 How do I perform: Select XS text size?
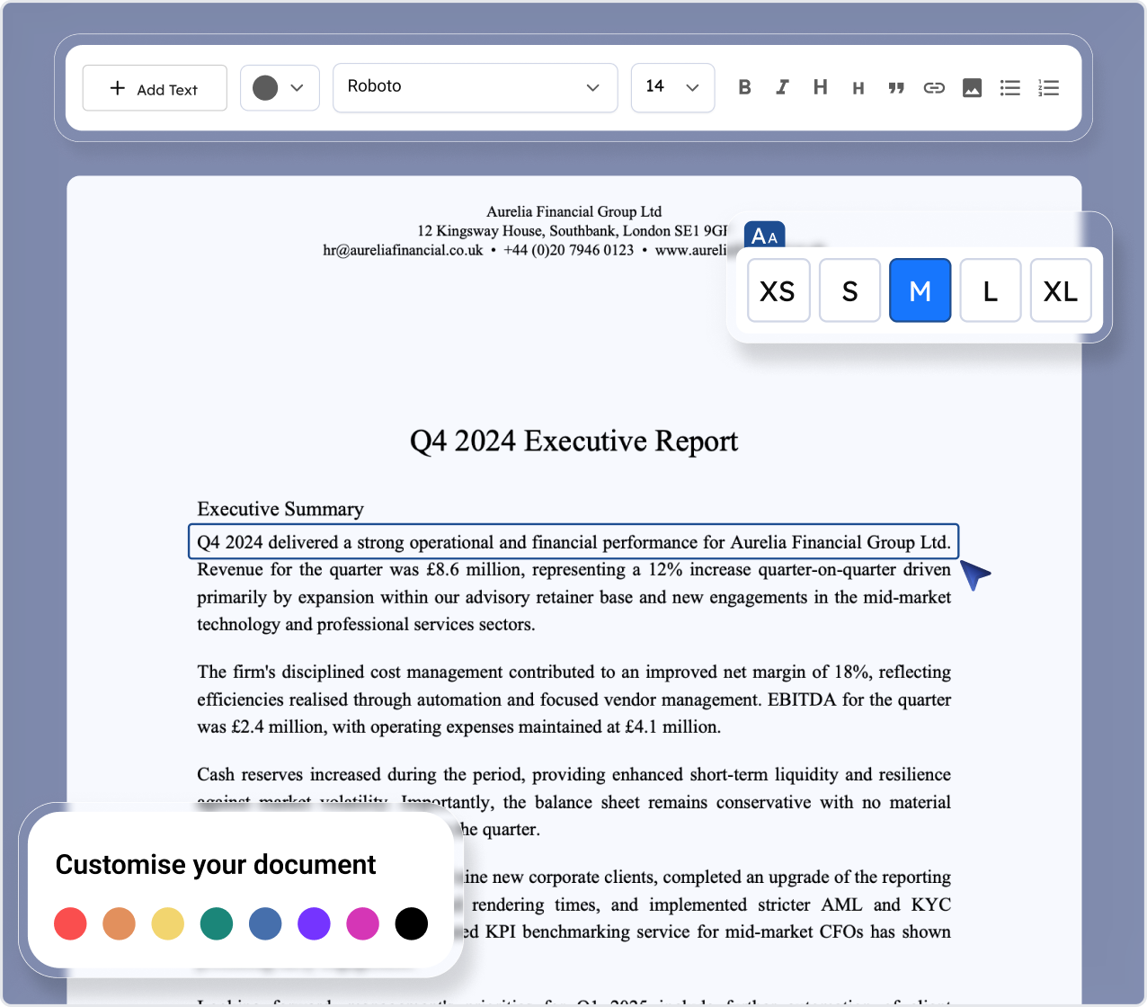[x=778, y=290]
